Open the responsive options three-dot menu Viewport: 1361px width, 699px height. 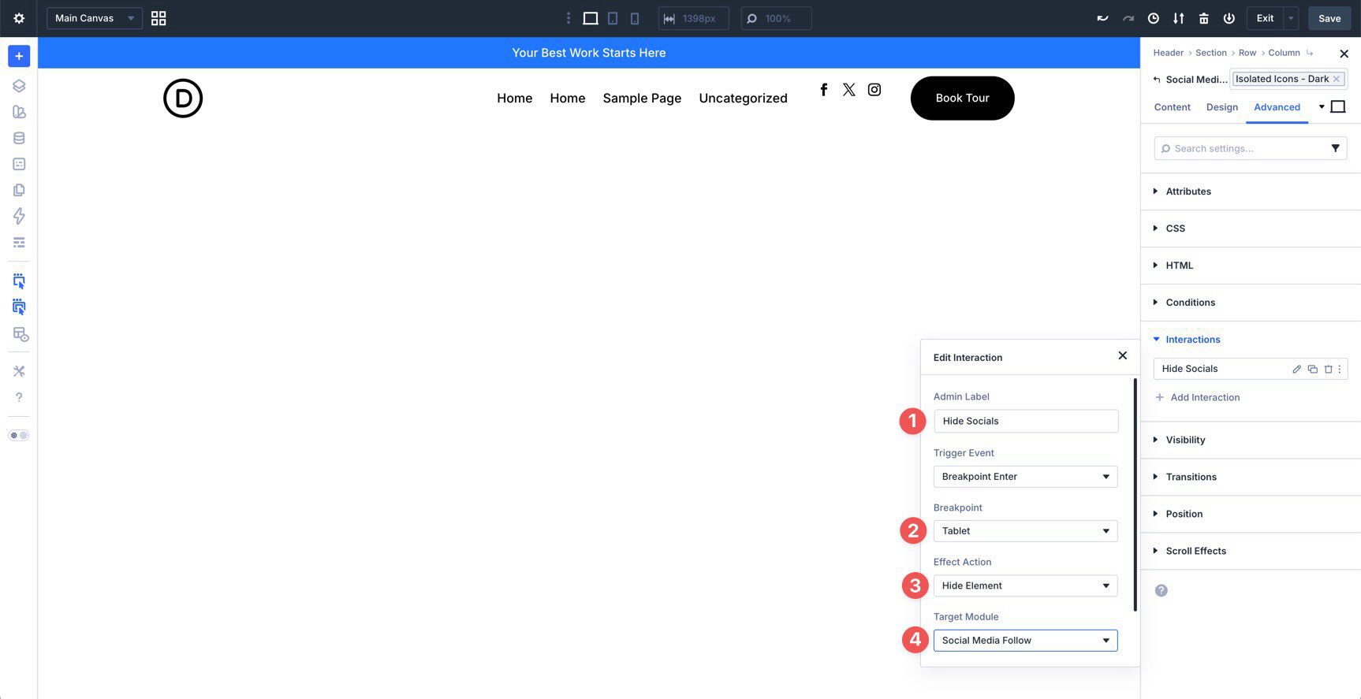pyautogui.click(x=569, y=18)
